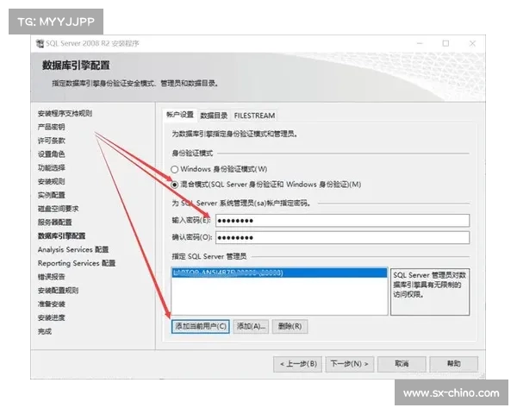Click 实例配置 step in sidebar
Image resolution: width=517 pixels, height=414 pixels.
coord(51,195)
